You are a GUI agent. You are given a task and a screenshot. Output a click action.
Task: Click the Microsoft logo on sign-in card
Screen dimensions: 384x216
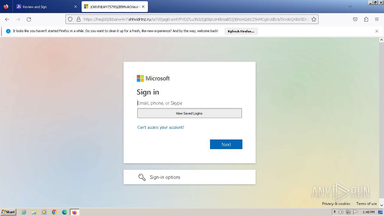153,78
